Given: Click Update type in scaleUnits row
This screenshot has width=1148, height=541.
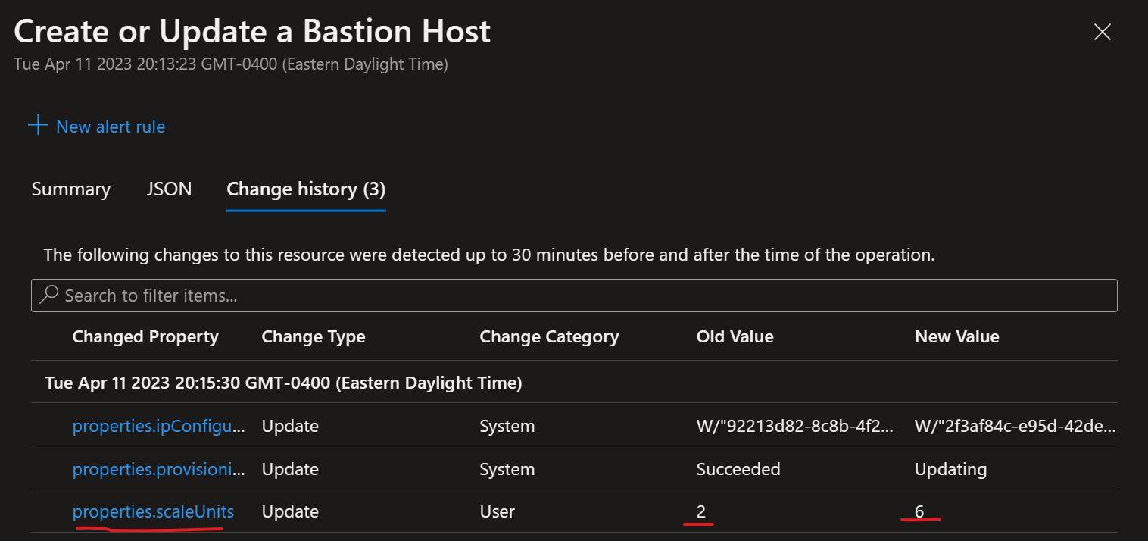Looking at the screenshot, I should click(290, 511).
